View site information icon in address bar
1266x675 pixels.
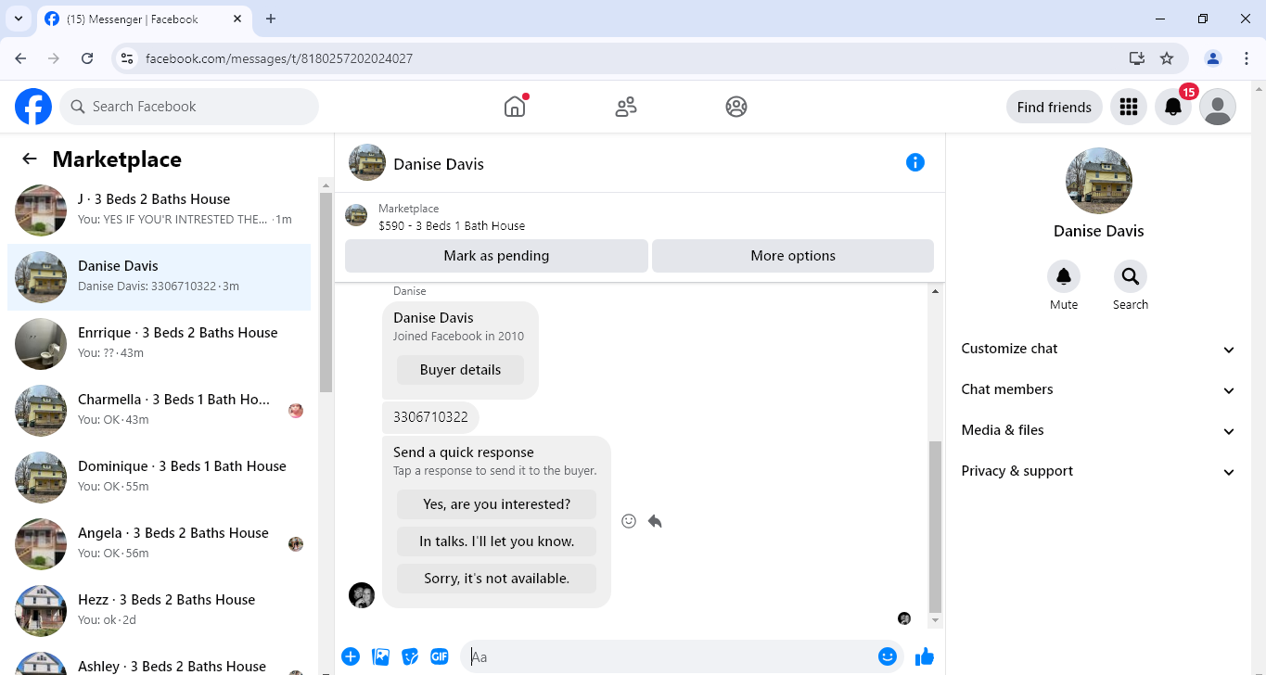pyautogui.click(x=128, y=58)
